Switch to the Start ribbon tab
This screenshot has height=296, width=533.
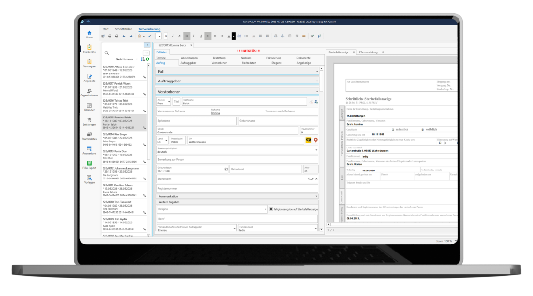tap(105, 29)
